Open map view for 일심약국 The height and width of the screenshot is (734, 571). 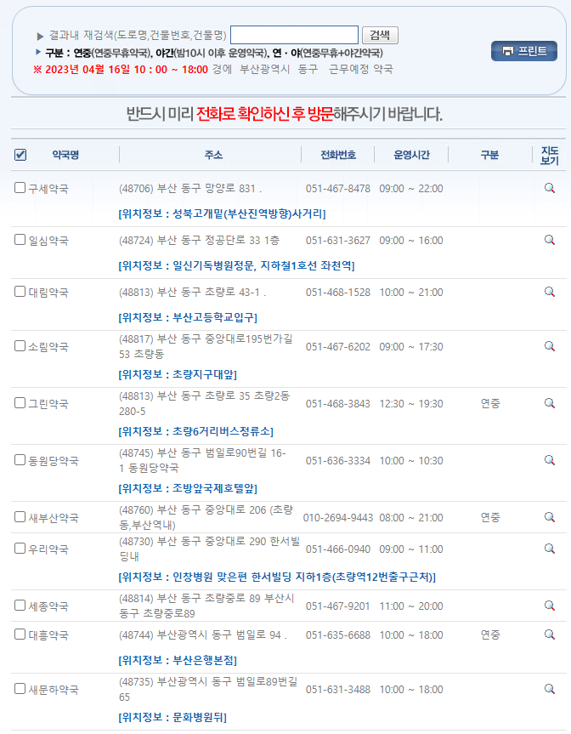click(x=550, y=240)
